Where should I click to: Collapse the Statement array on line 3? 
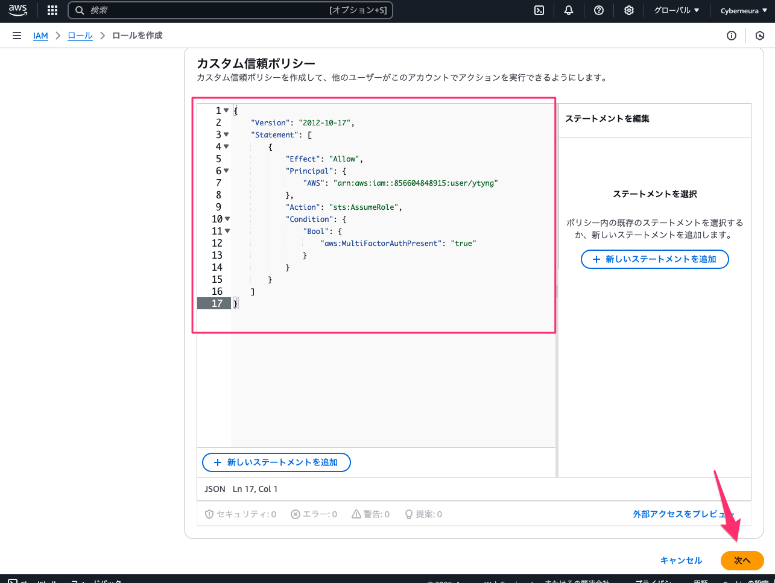point(226,134)
